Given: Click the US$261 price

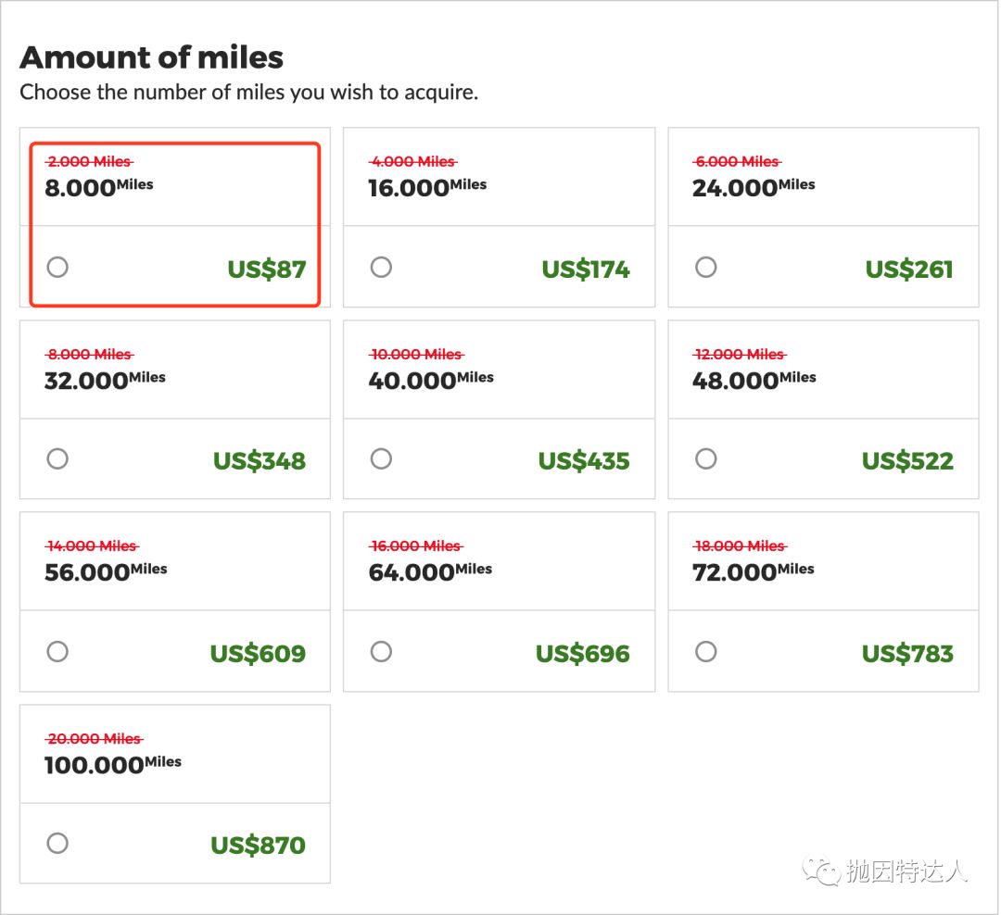Looking at the screenshot, I should click(x=909, y=269).
